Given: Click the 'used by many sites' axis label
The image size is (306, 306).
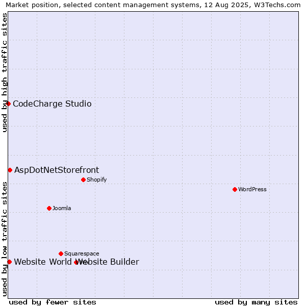Looking at the screenshot, I should click(256, 302).
